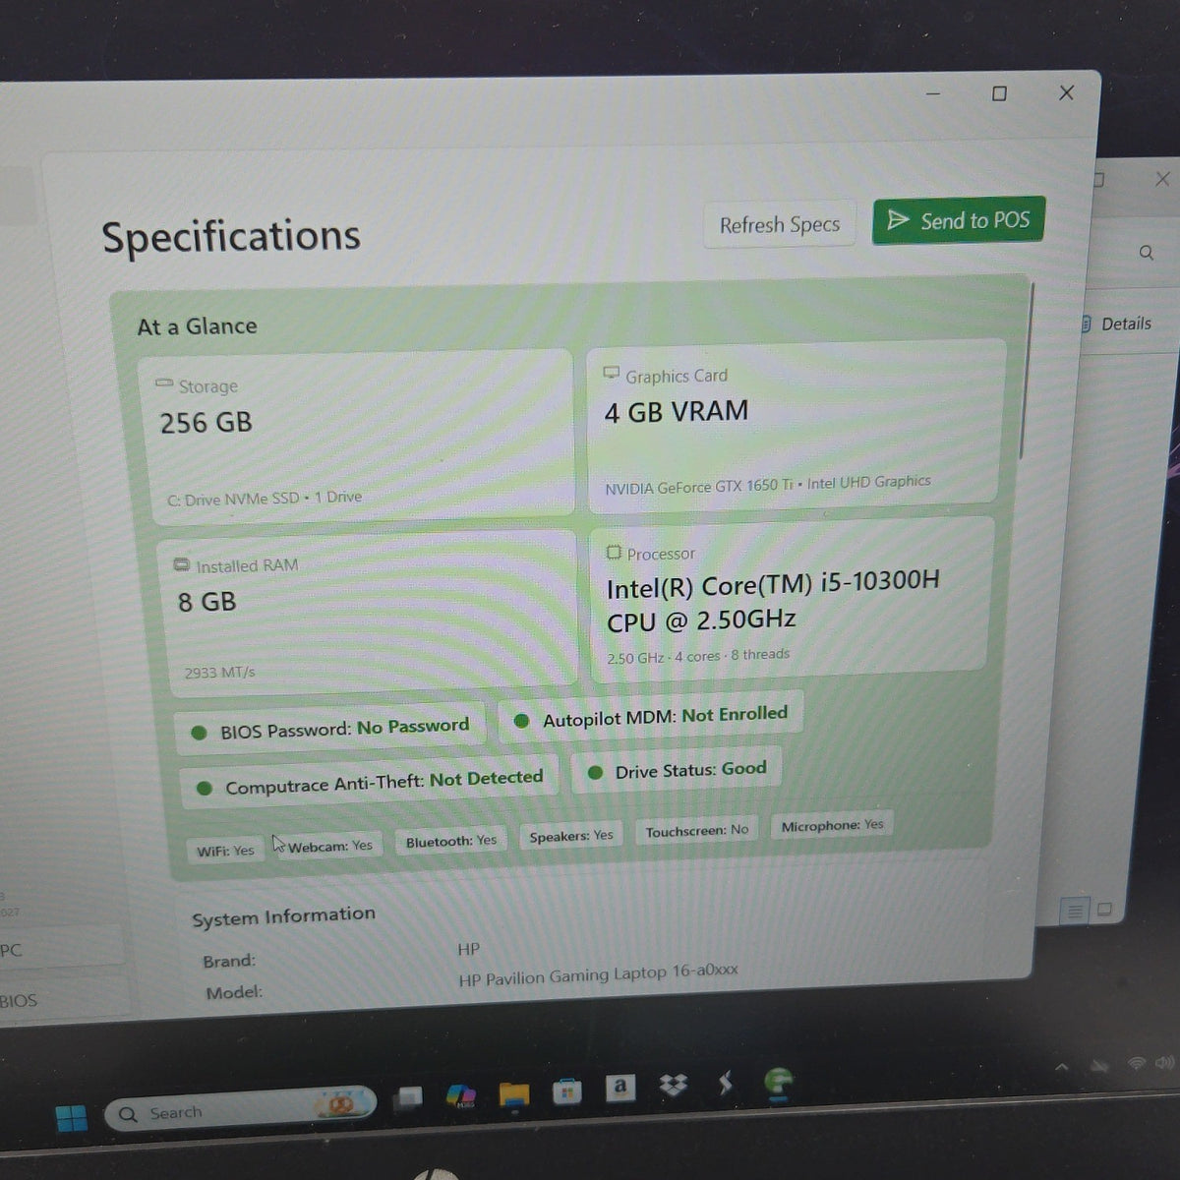Click the 2933 MT/s RAM speed text
Image resolution: width=1180 pixels, height=1180 pixels.
219,673
